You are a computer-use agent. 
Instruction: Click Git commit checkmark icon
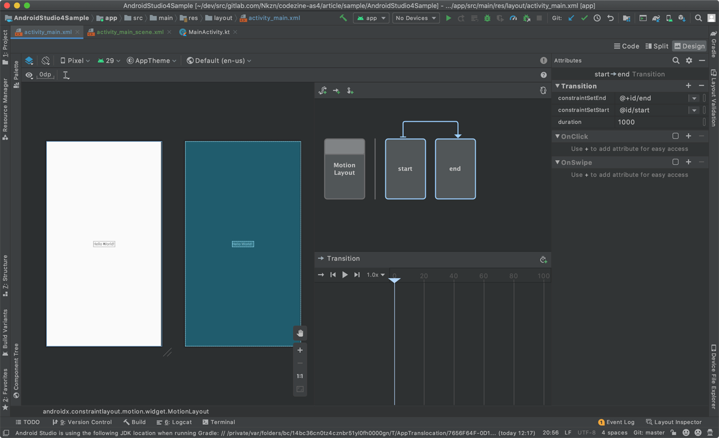[x=584, y=18]
